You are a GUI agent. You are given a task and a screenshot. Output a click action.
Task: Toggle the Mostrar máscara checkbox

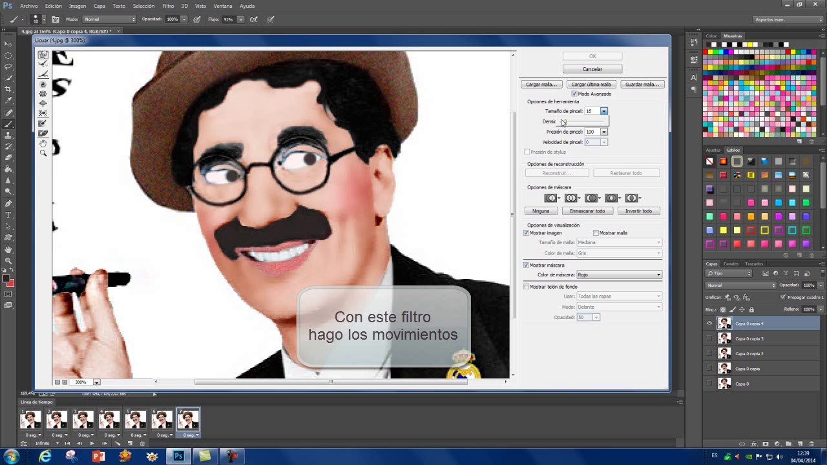526,265
